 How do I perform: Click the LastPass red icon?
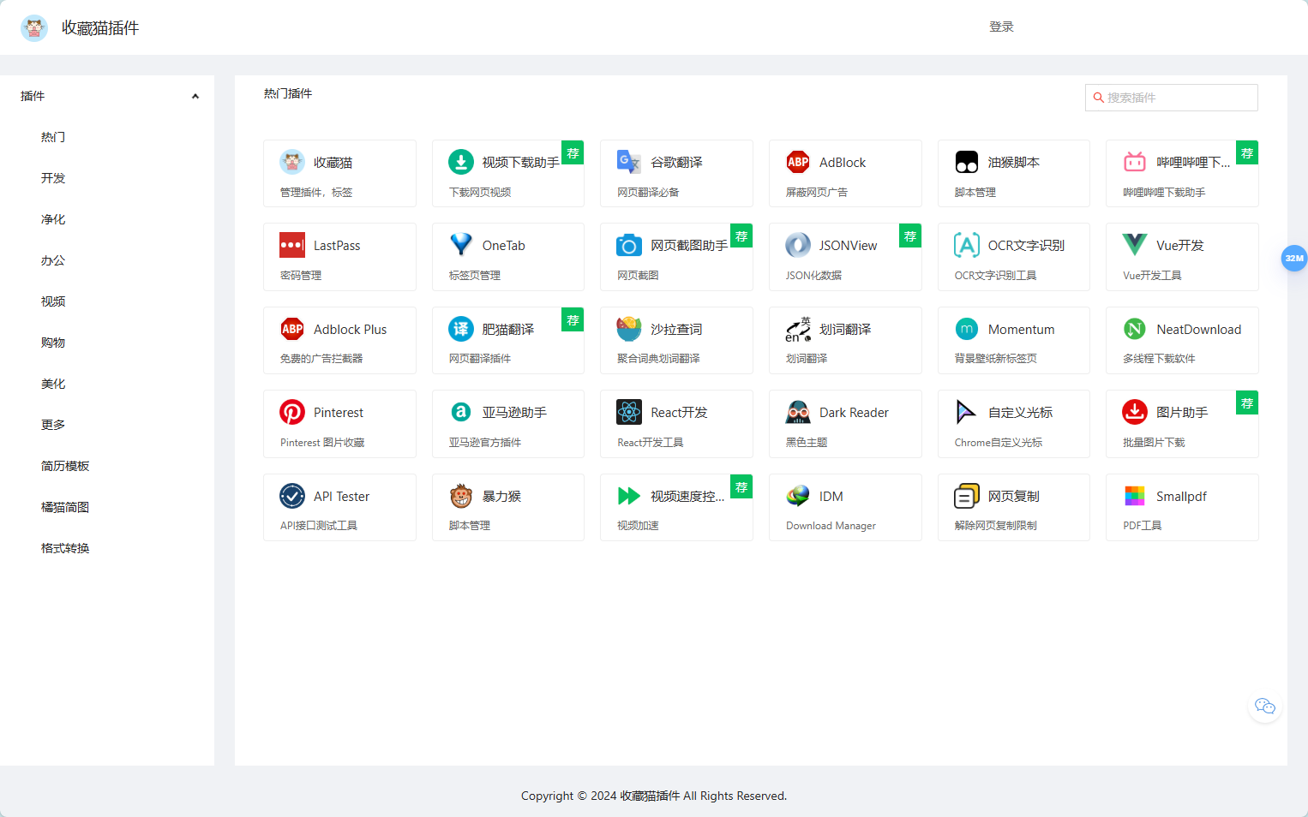(292, 245)
